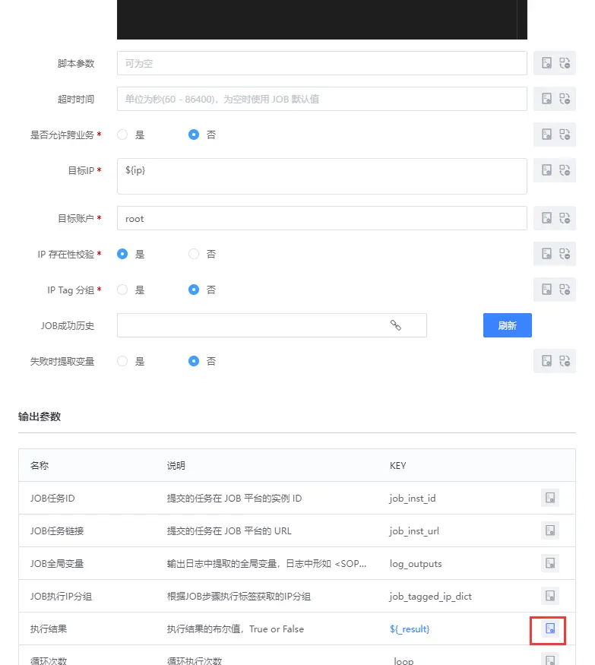Click the 说明 column header
The height and width of the screenshot is (665, 595).
tap(176, 465)
